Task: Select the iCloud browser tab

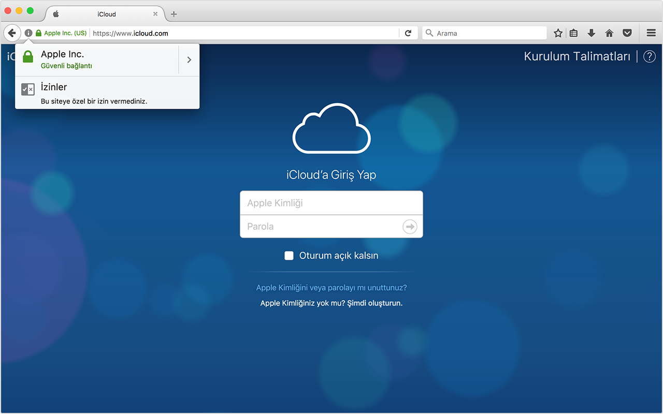Action: [106, 14]
